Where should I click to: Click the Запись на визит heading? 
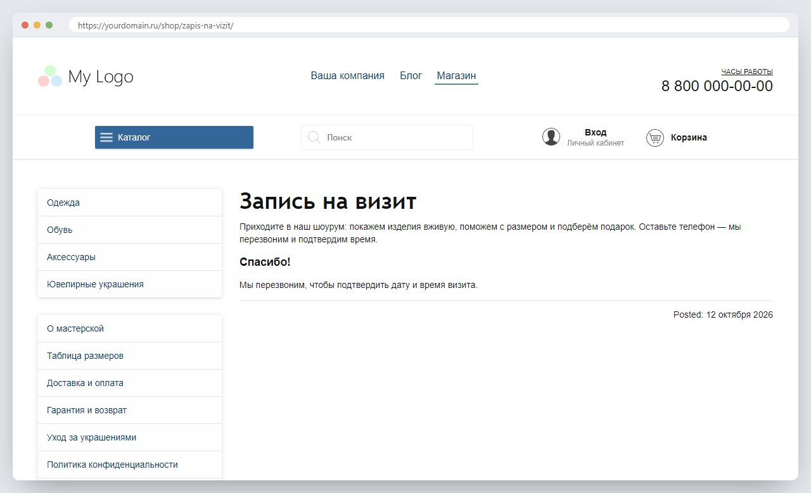pyautogui.click(x=328, y=201)
